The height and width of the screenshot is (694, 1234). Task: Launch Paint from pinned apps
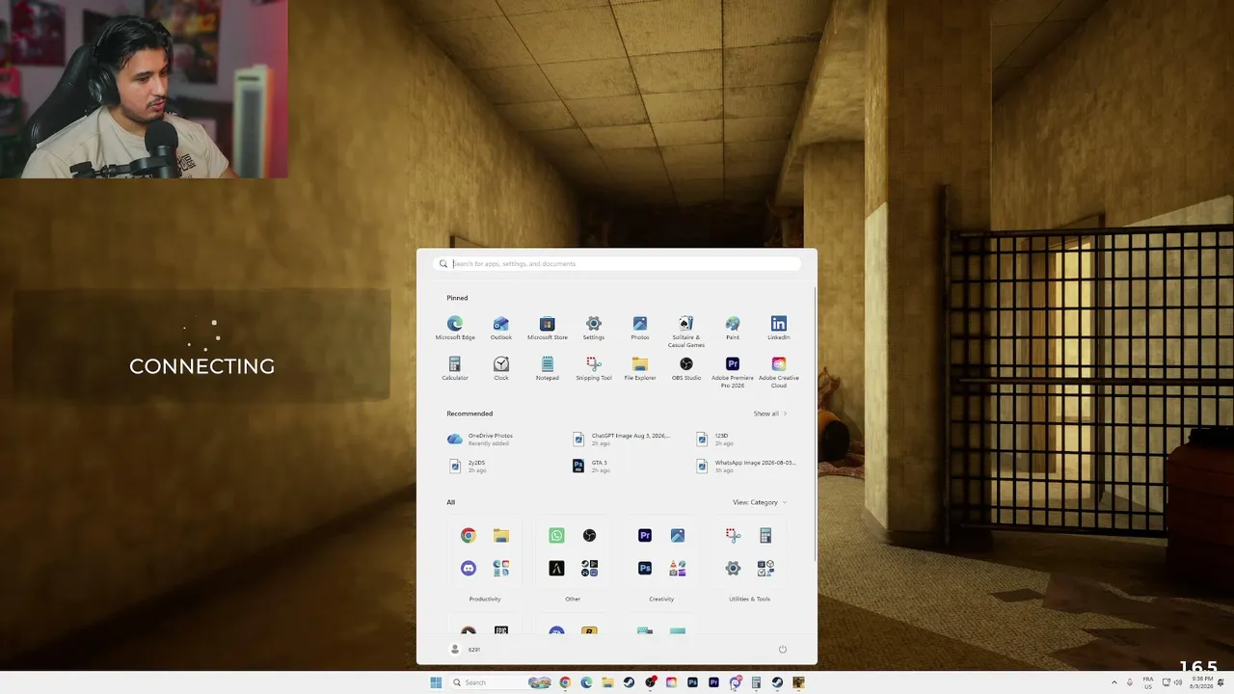(x=733, y=328)
